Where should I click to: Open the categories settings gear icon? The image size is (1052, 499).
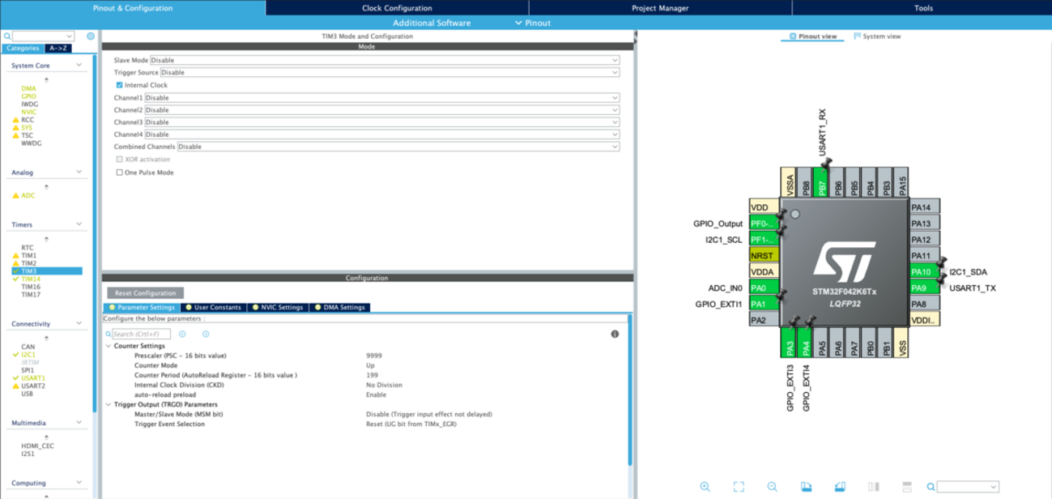pyautogui.click(x=91, y=36)
